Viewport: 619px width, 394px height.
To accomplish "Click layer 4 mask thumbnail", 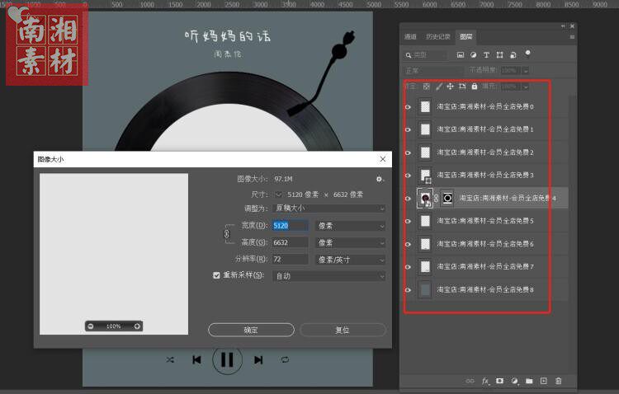I will [447, 199].
